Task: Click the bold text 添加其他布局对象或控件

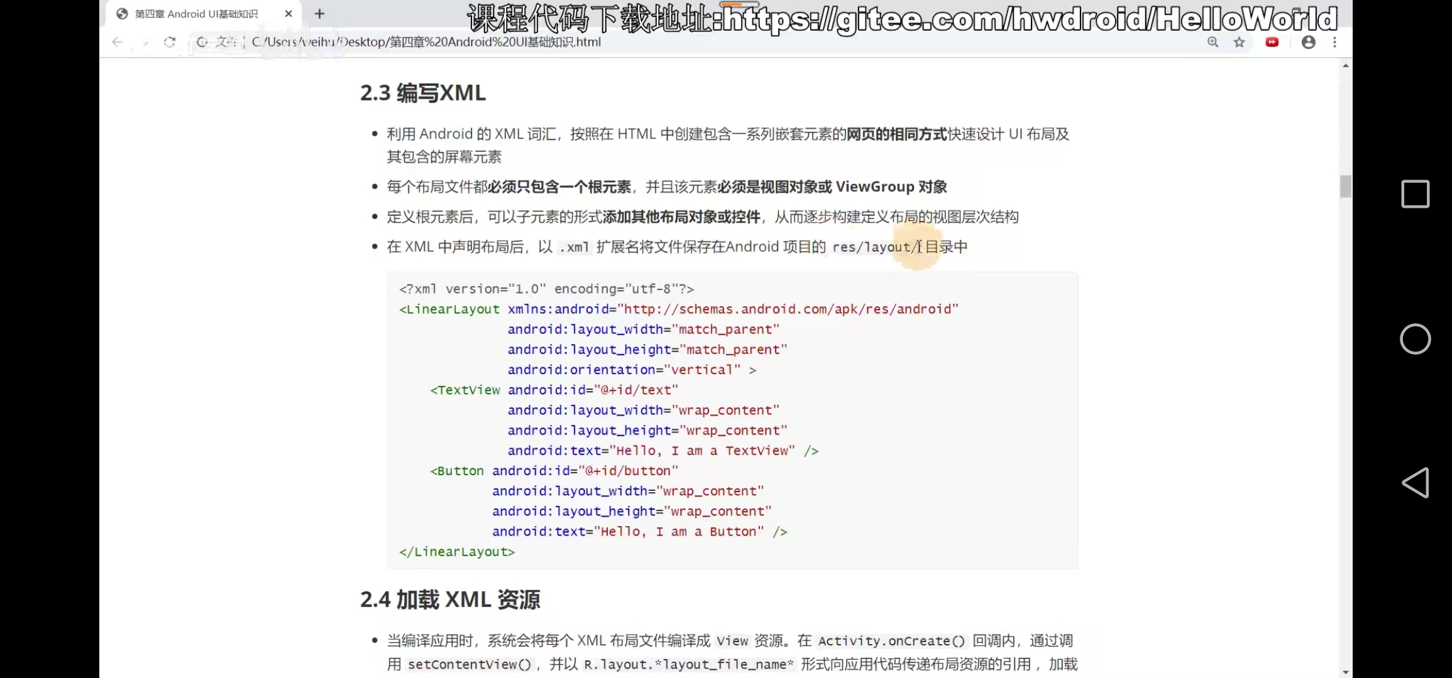Action: 681,217
